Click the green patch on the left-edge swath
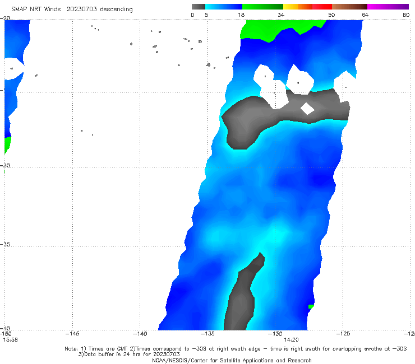Image resolution: width=415 pixels, height=364 pixels. [x=7, y=145]
